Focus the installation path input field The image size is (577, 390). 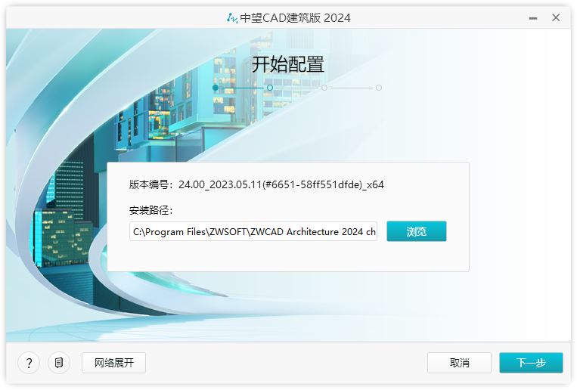(x=253, y=231)
